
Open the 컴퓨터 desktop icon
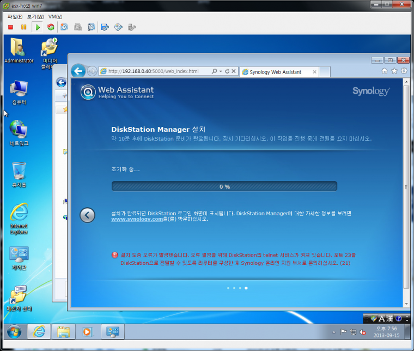click(19, 93)
